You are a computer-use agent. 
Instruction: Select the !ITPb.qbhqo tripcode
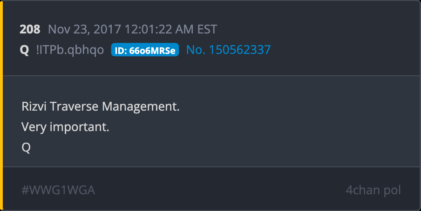(70, 50)
